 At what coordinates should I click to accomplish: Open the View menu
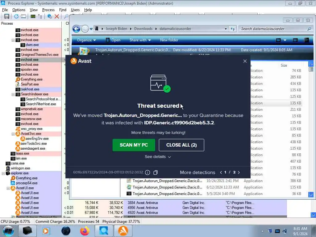pos(34,10)
